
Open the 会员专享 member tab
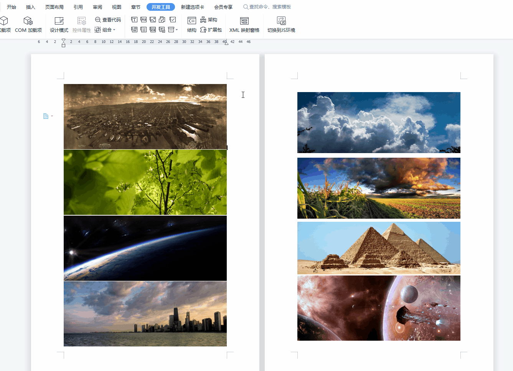tap(223, 7)
